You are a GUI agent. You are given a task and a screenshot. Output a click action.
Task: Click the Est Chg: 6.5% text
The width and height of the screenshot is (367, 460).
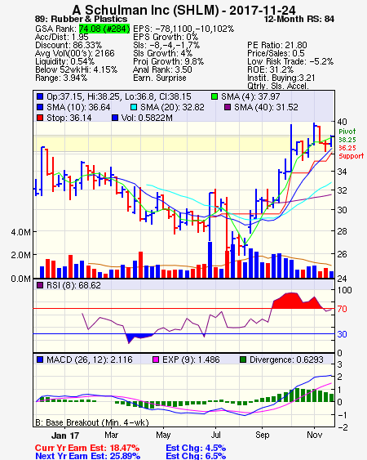(196, 456)
